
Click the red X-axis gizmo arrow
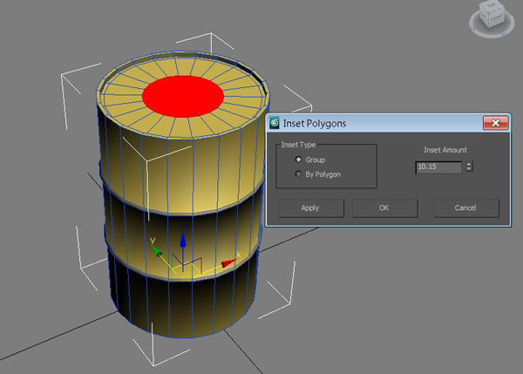[x=229, y=262]
